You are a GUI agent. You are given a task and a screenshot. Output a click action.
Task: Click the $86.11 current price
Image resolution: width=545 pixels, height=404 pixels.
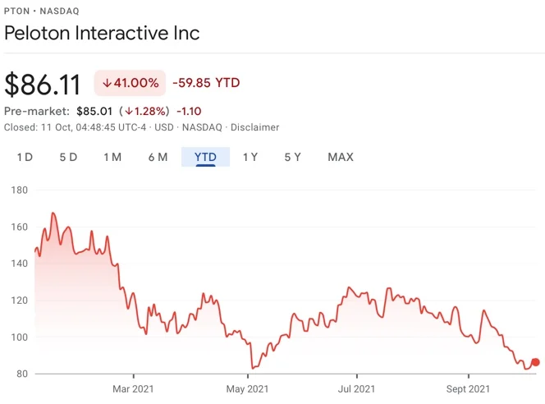43,85
